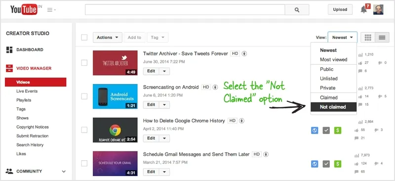This screenshot has width=395, height=181.
Task: Click HD badge on Schedule Gmail Messages video
Action: coord(256,154)
